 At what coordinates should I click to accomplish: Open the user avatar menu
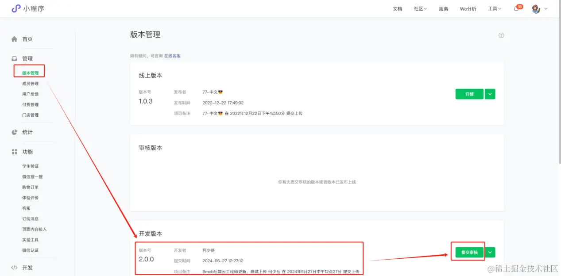[536, 9]
